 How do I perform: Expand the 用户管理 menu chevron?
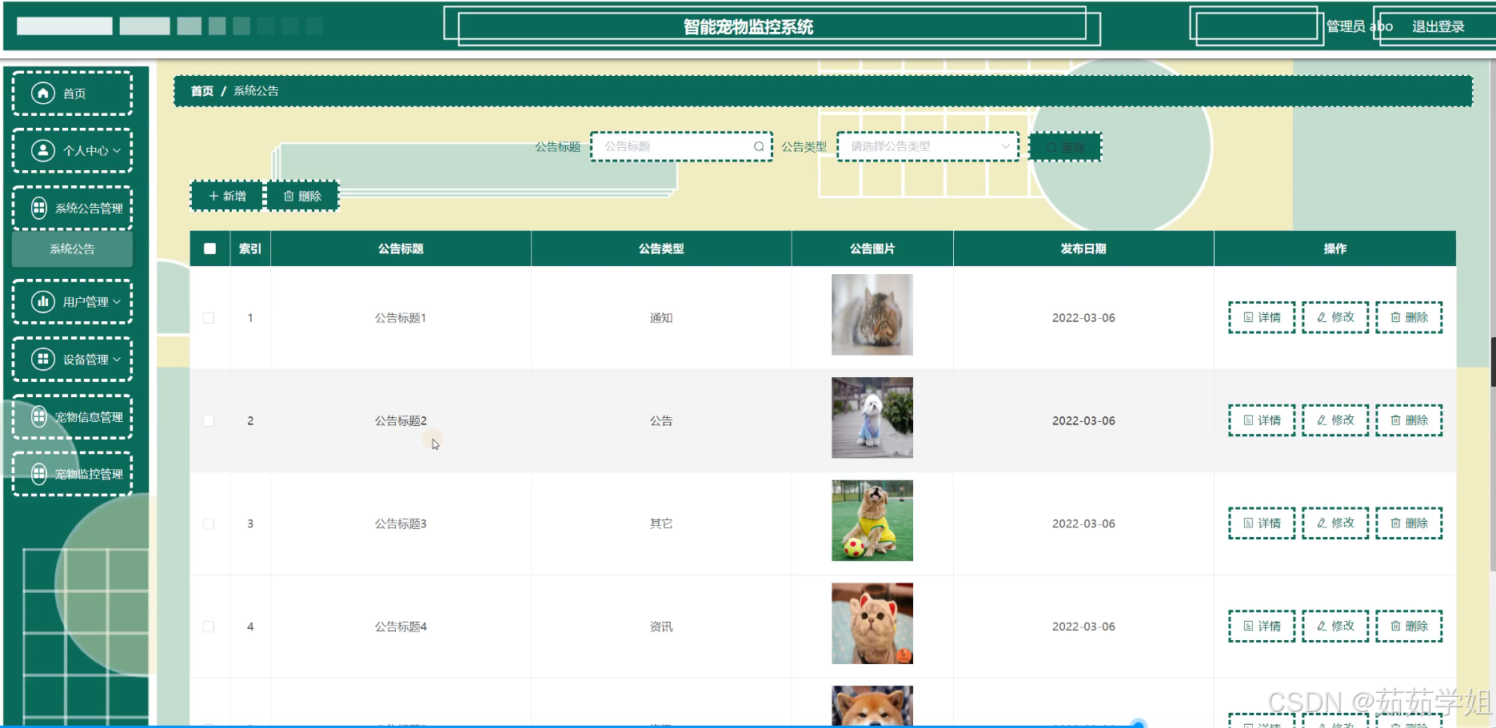(x=117, y=301)
